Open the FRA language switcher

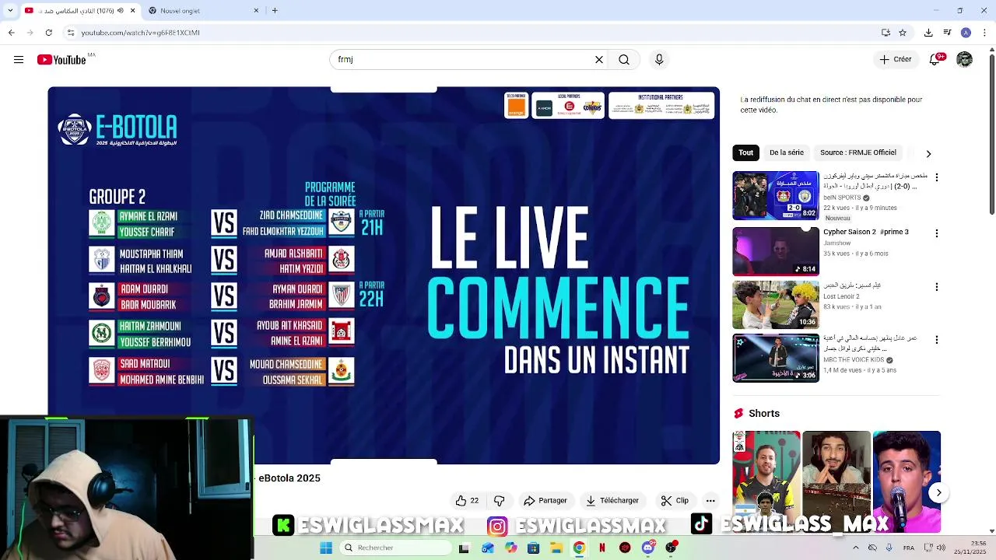(908, 548)
